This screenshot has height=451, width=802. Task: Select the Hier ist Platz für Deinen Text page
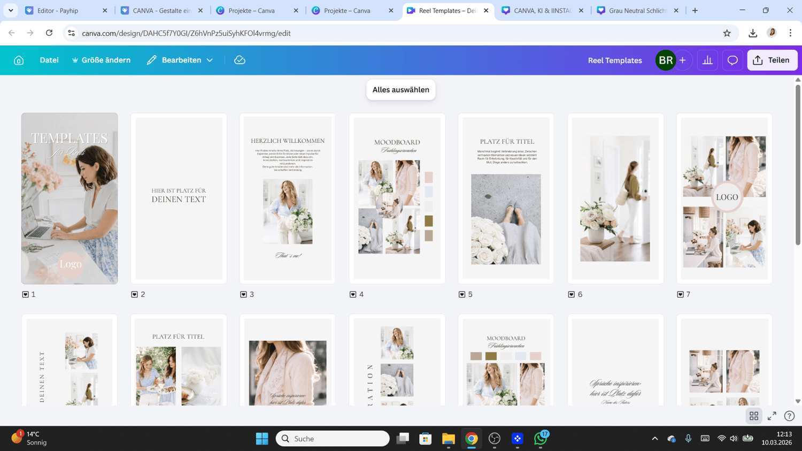(179, 198)
